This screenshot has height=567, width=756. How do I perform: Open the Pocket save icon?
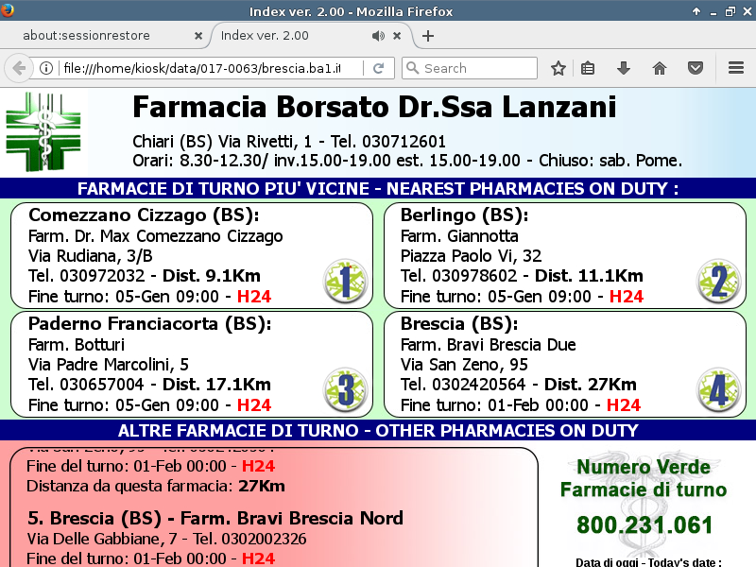[696, 68]
